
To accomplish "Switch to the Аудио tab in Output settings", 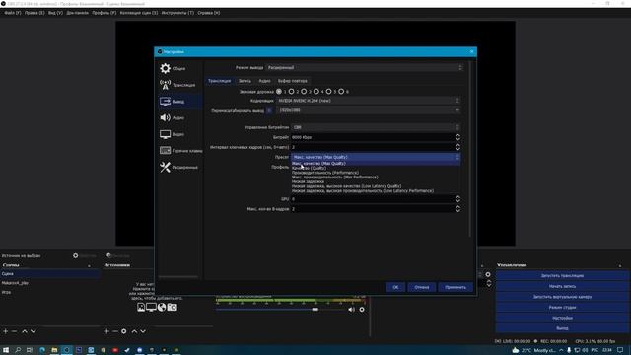I will coord(264,81).
